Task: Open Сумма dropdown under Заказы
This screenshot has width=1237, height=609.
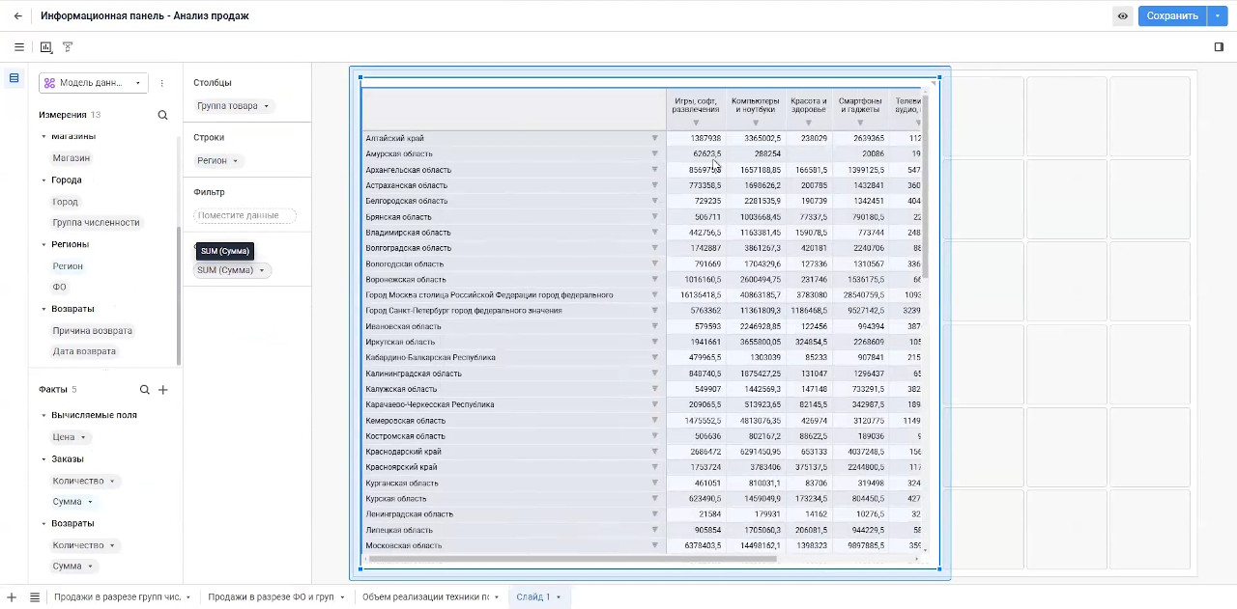Action: 90,502
